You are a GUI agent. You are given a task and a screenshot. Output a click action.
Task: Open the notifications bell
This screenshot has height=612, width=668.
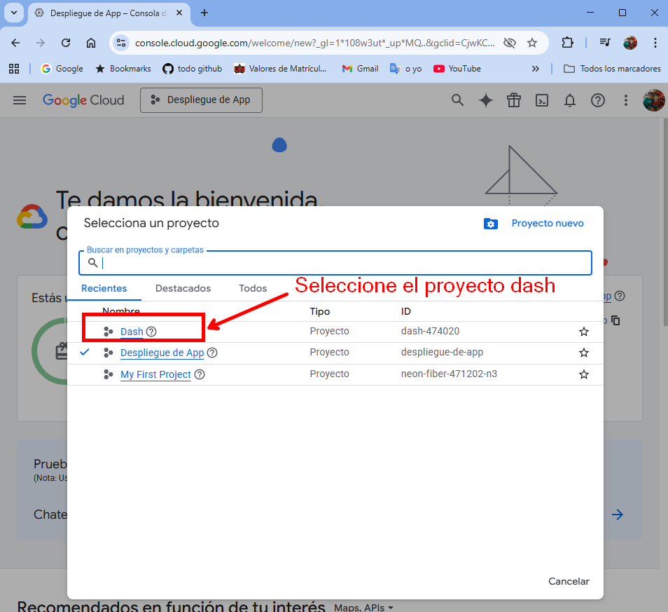pos(569,100)
